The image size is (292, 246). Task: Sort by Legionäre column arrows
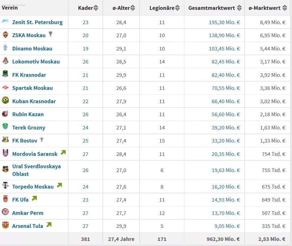[x=177, y=8]
